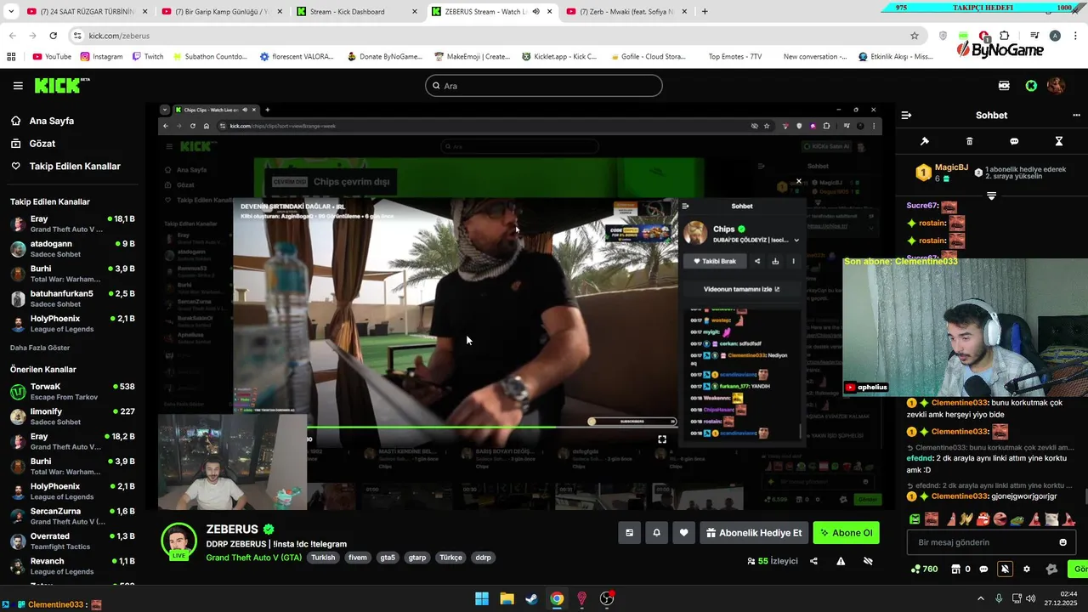Click the Abone Ol subscribe button

[x=846, y=533]
